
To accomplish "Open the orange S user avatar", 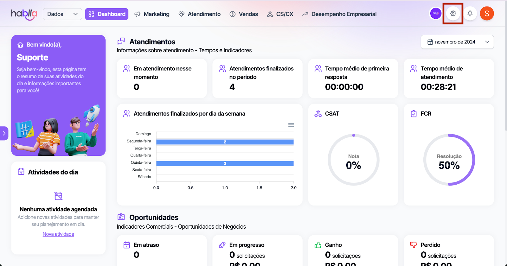I will point(487,14).
